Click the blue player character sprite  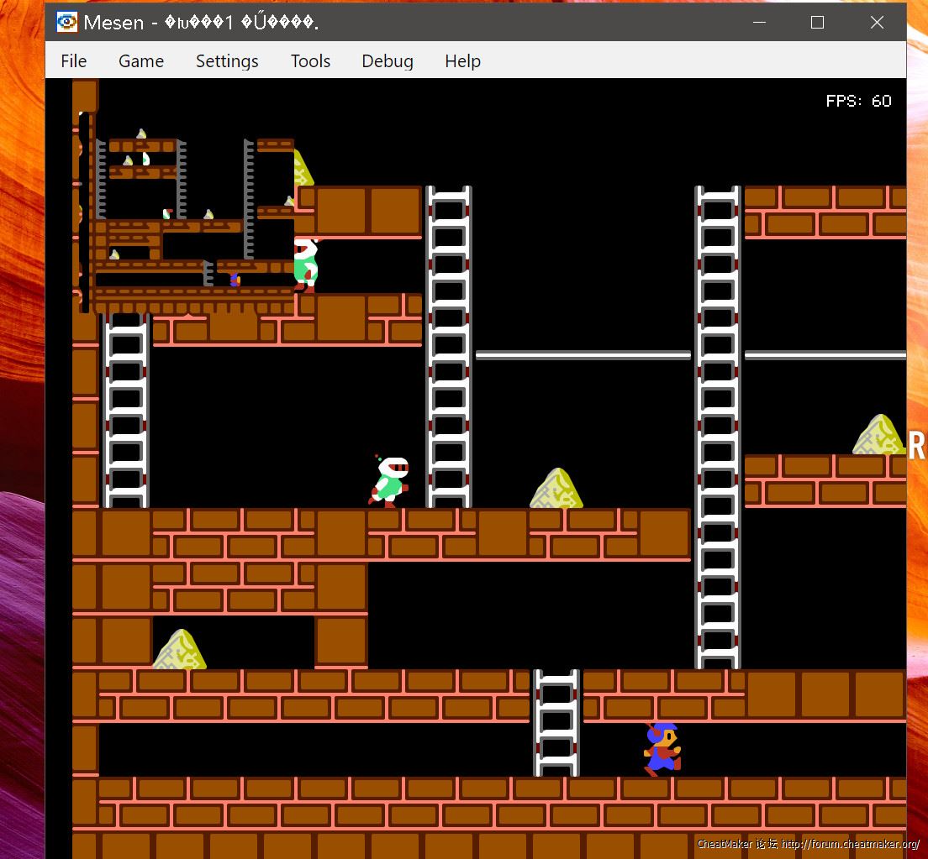[x=662, y=748]
